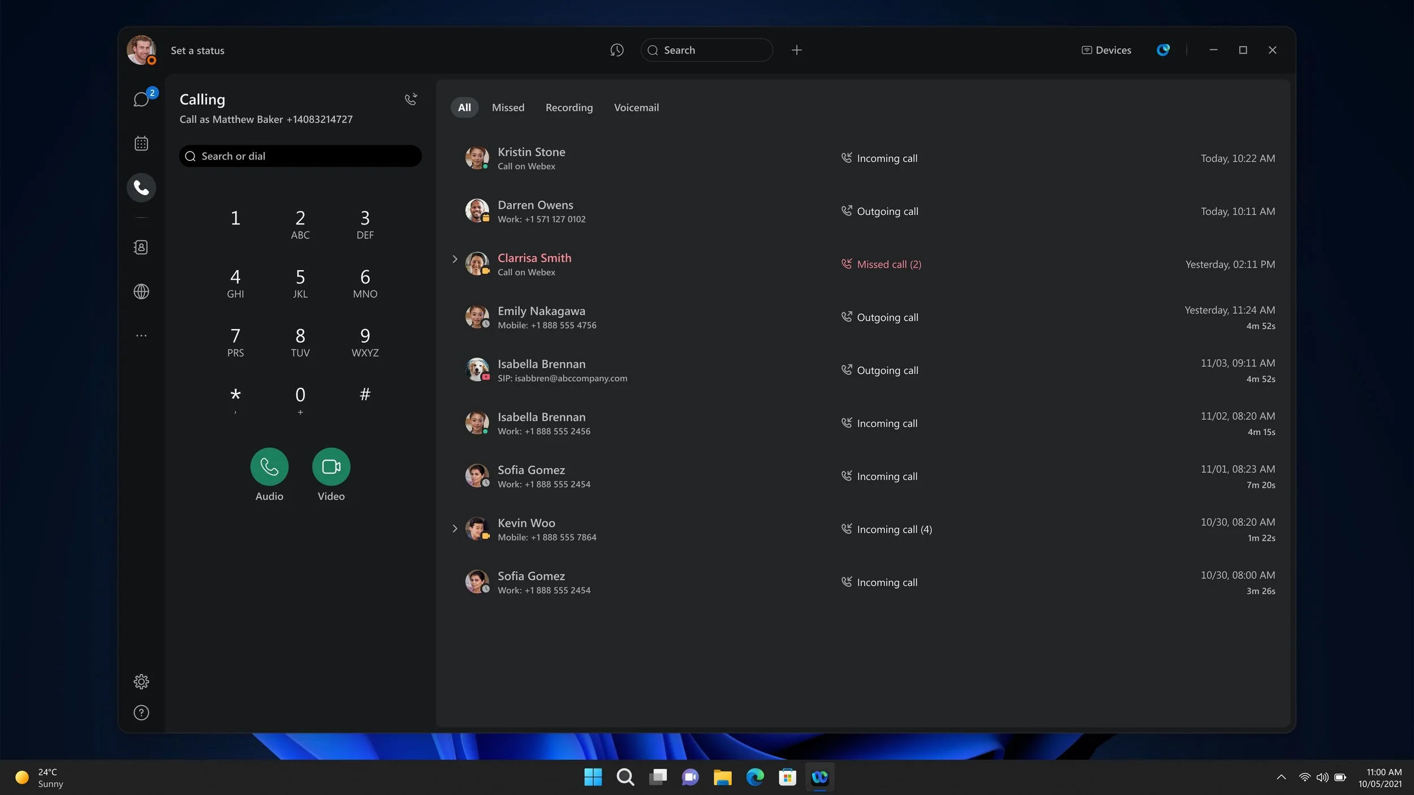The height and width of the screenshot is (795, 1414).
Task: Open call history via the clock icon
Action: coord(617,50)
